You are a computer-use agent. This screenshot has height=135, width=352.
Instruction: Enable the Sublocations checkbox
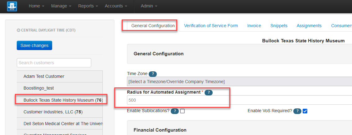point(183,111)
